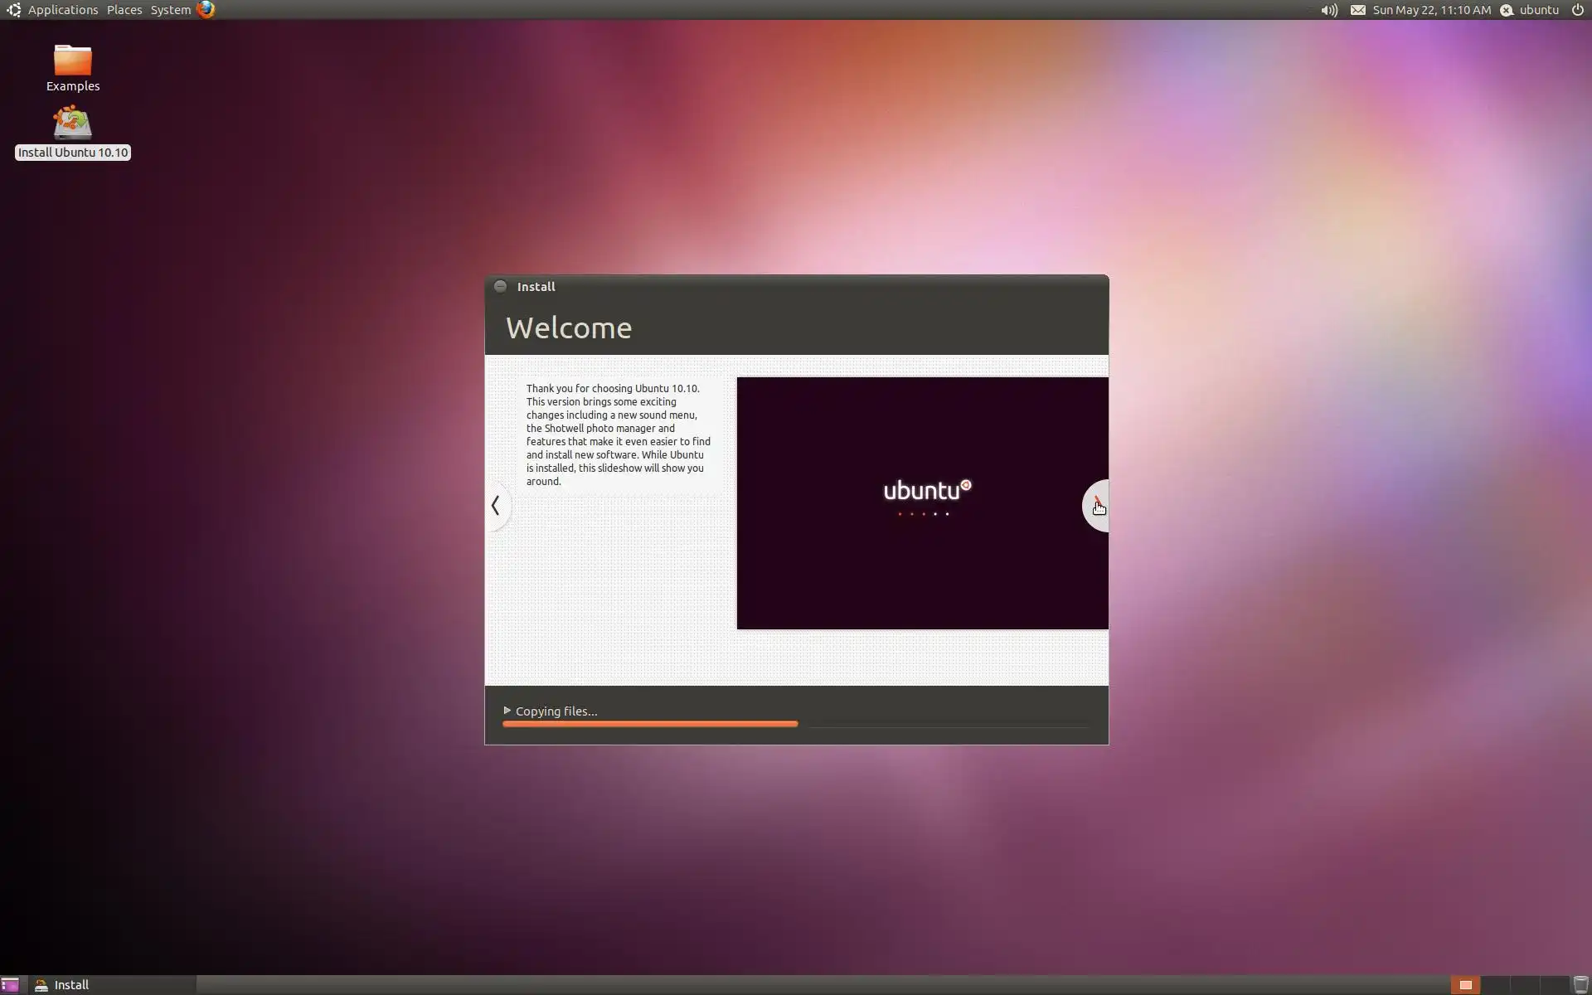Viewport: 1592px width, 995px height.
Task: Go to previous slide with left arrow
Action: pyautogui.click(x=496, y=506)
